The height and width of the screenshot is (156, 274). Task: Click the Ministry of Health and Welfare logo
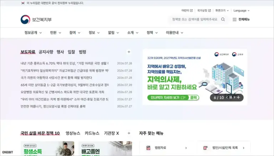coord(36,19)
